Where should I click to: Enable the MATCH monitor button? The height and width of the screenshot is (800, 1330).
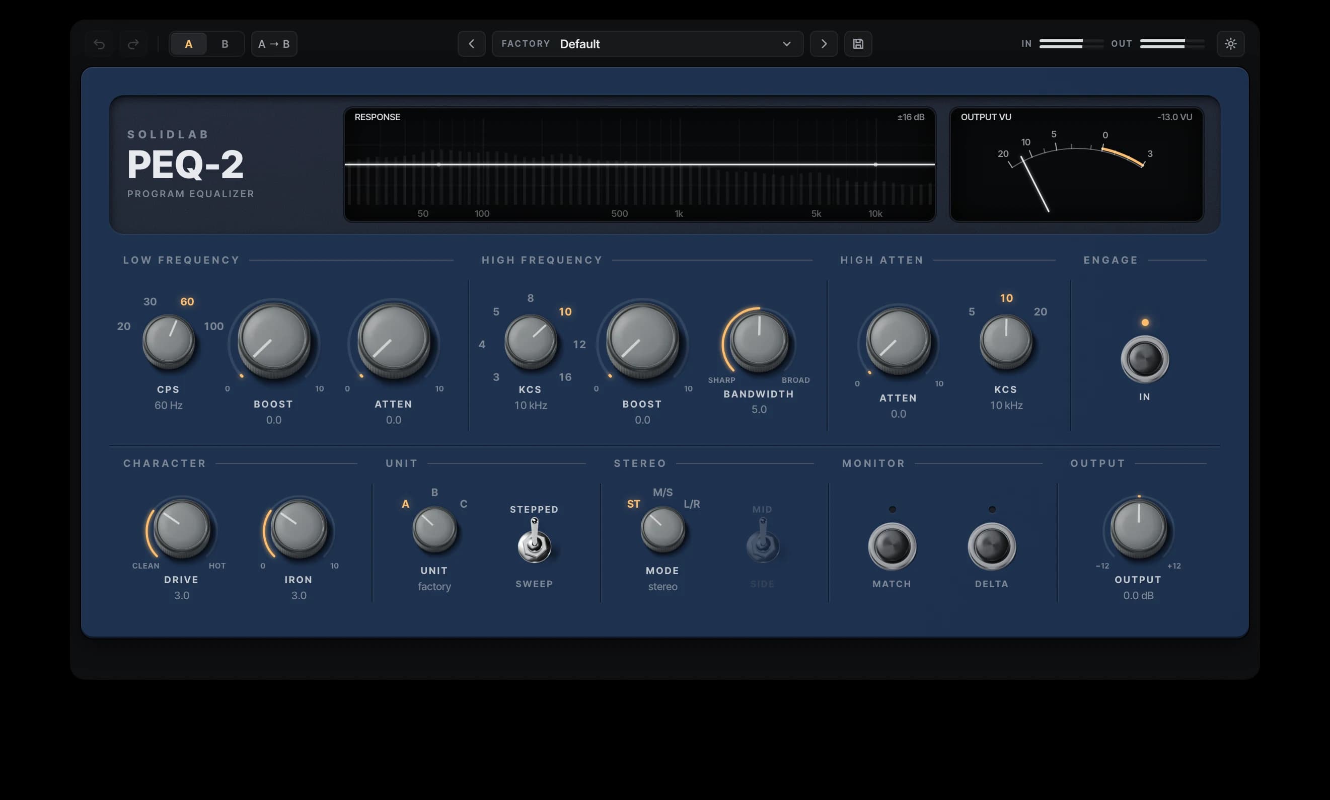[892, 546]
